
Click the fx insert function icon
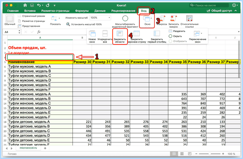[x=39, y=32]
